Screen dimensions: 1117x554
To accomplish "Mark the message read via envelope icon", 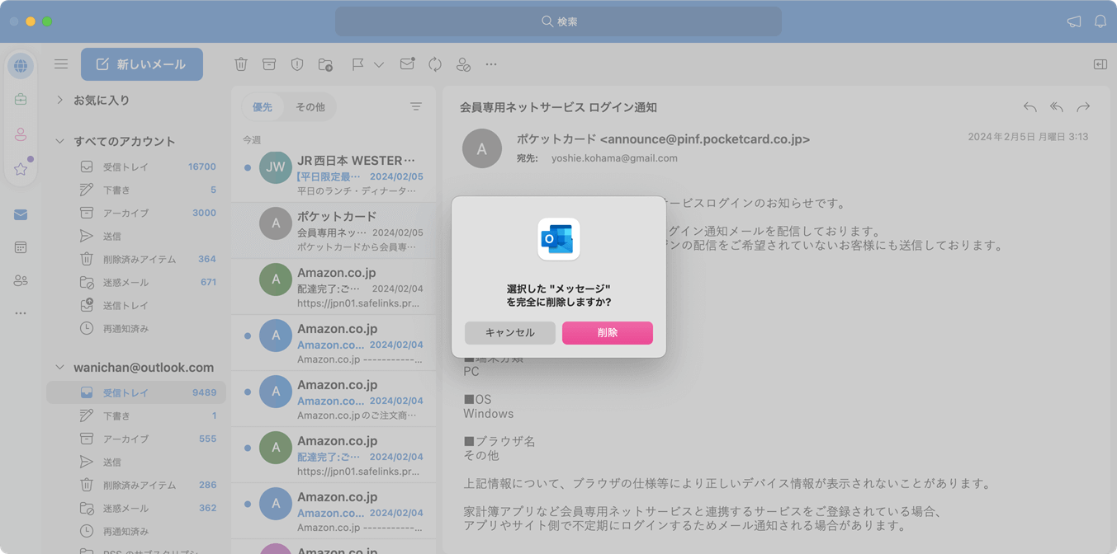I will [x=406, y=64].
